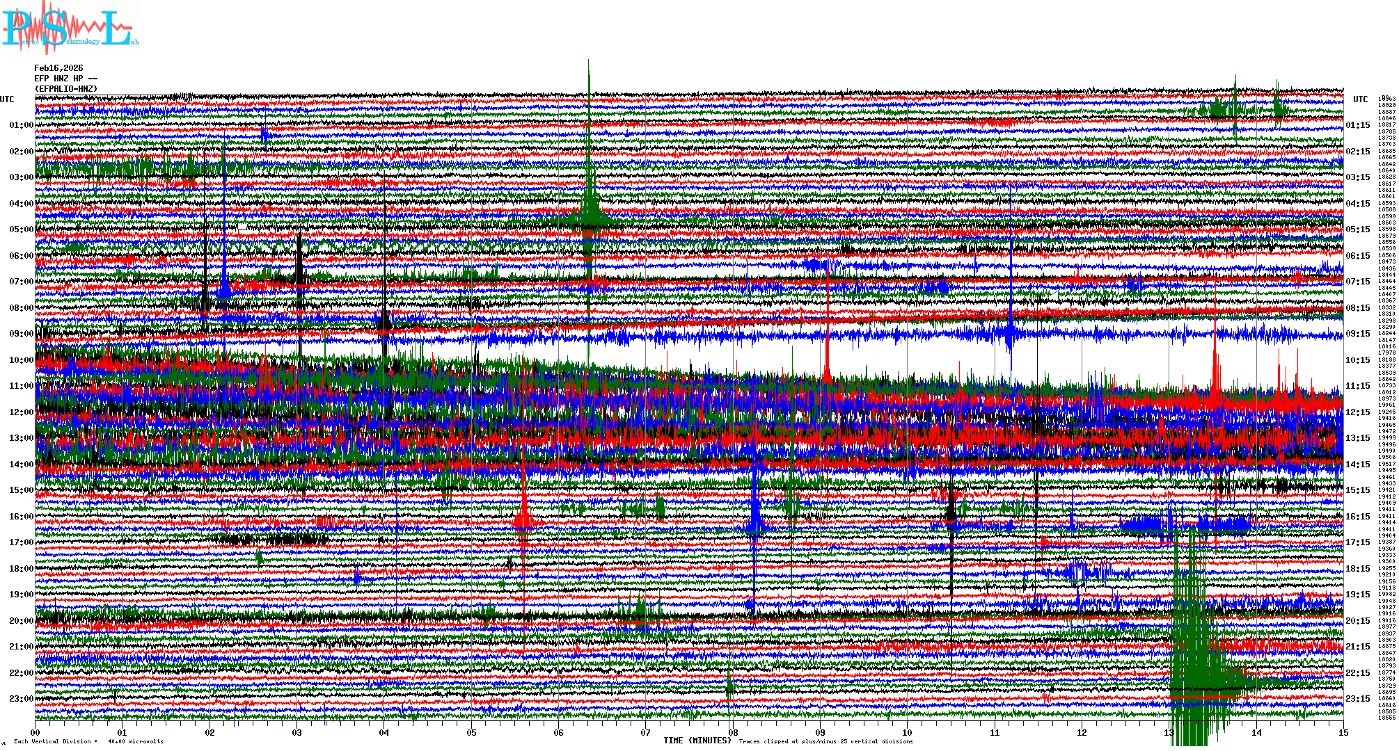Click the 09:15 label on right axis
The height and width of the screenshot is (751, 1399).
point(1357,334)
